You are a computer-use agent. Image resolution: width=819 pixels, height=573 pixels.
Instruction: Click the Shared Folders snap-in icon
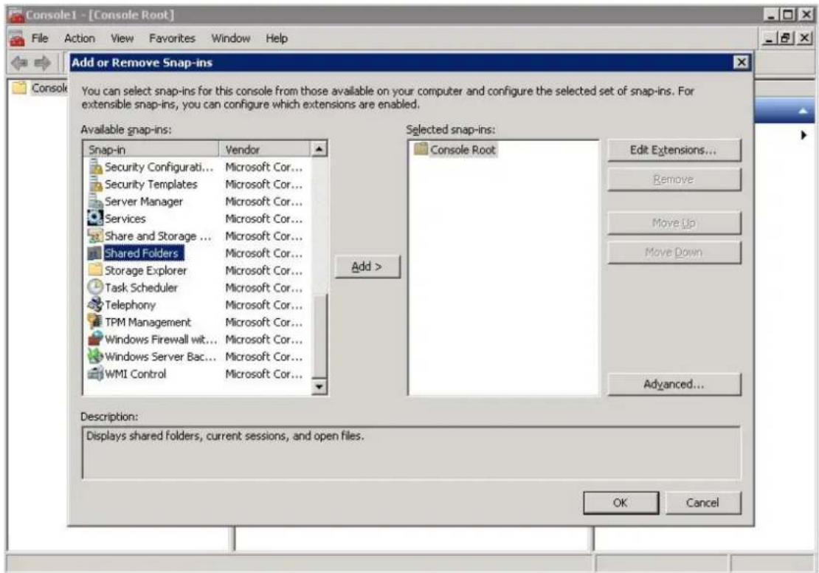tap(96, 253)
